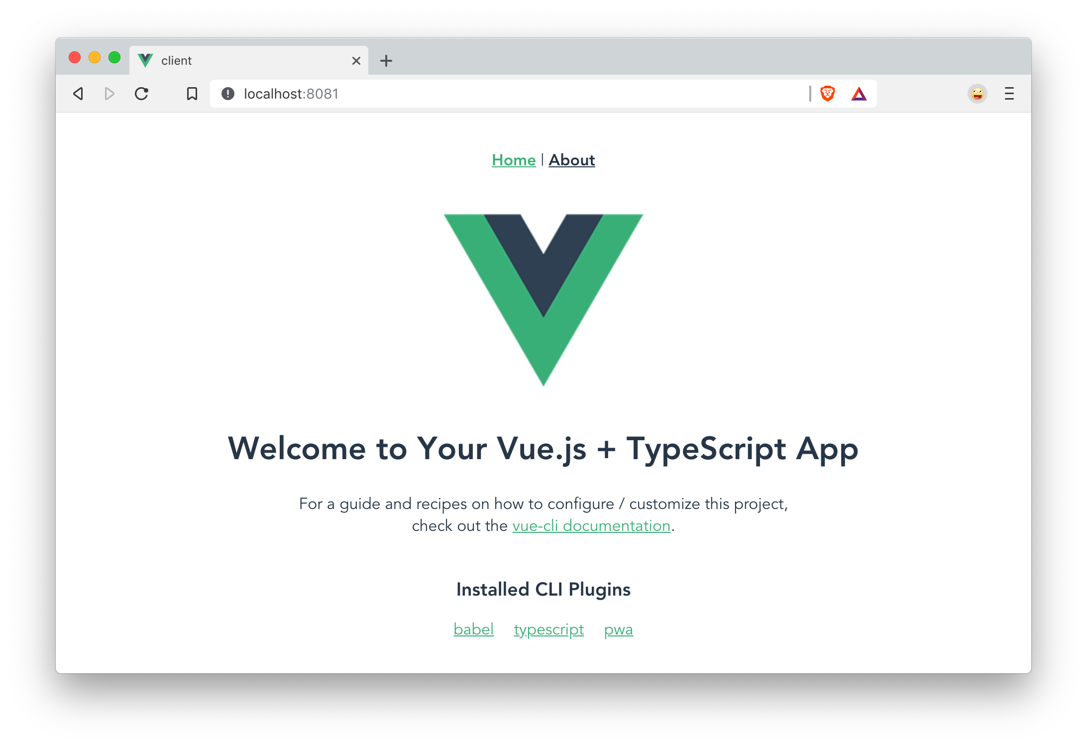Navigate to the Home page
This screenshot has width=1087, height=747.
(x=511, y=159)
